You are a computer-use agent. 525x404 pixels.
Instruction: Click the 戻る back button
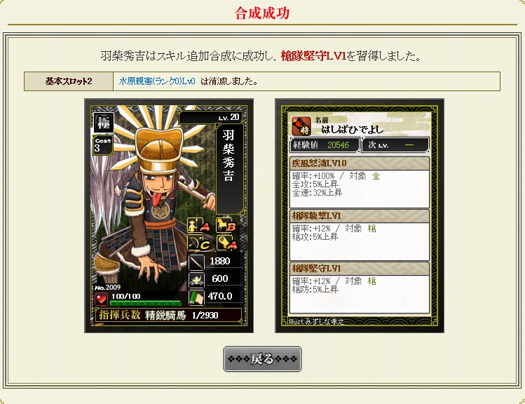pyautogui.click(x=262, y=359)
